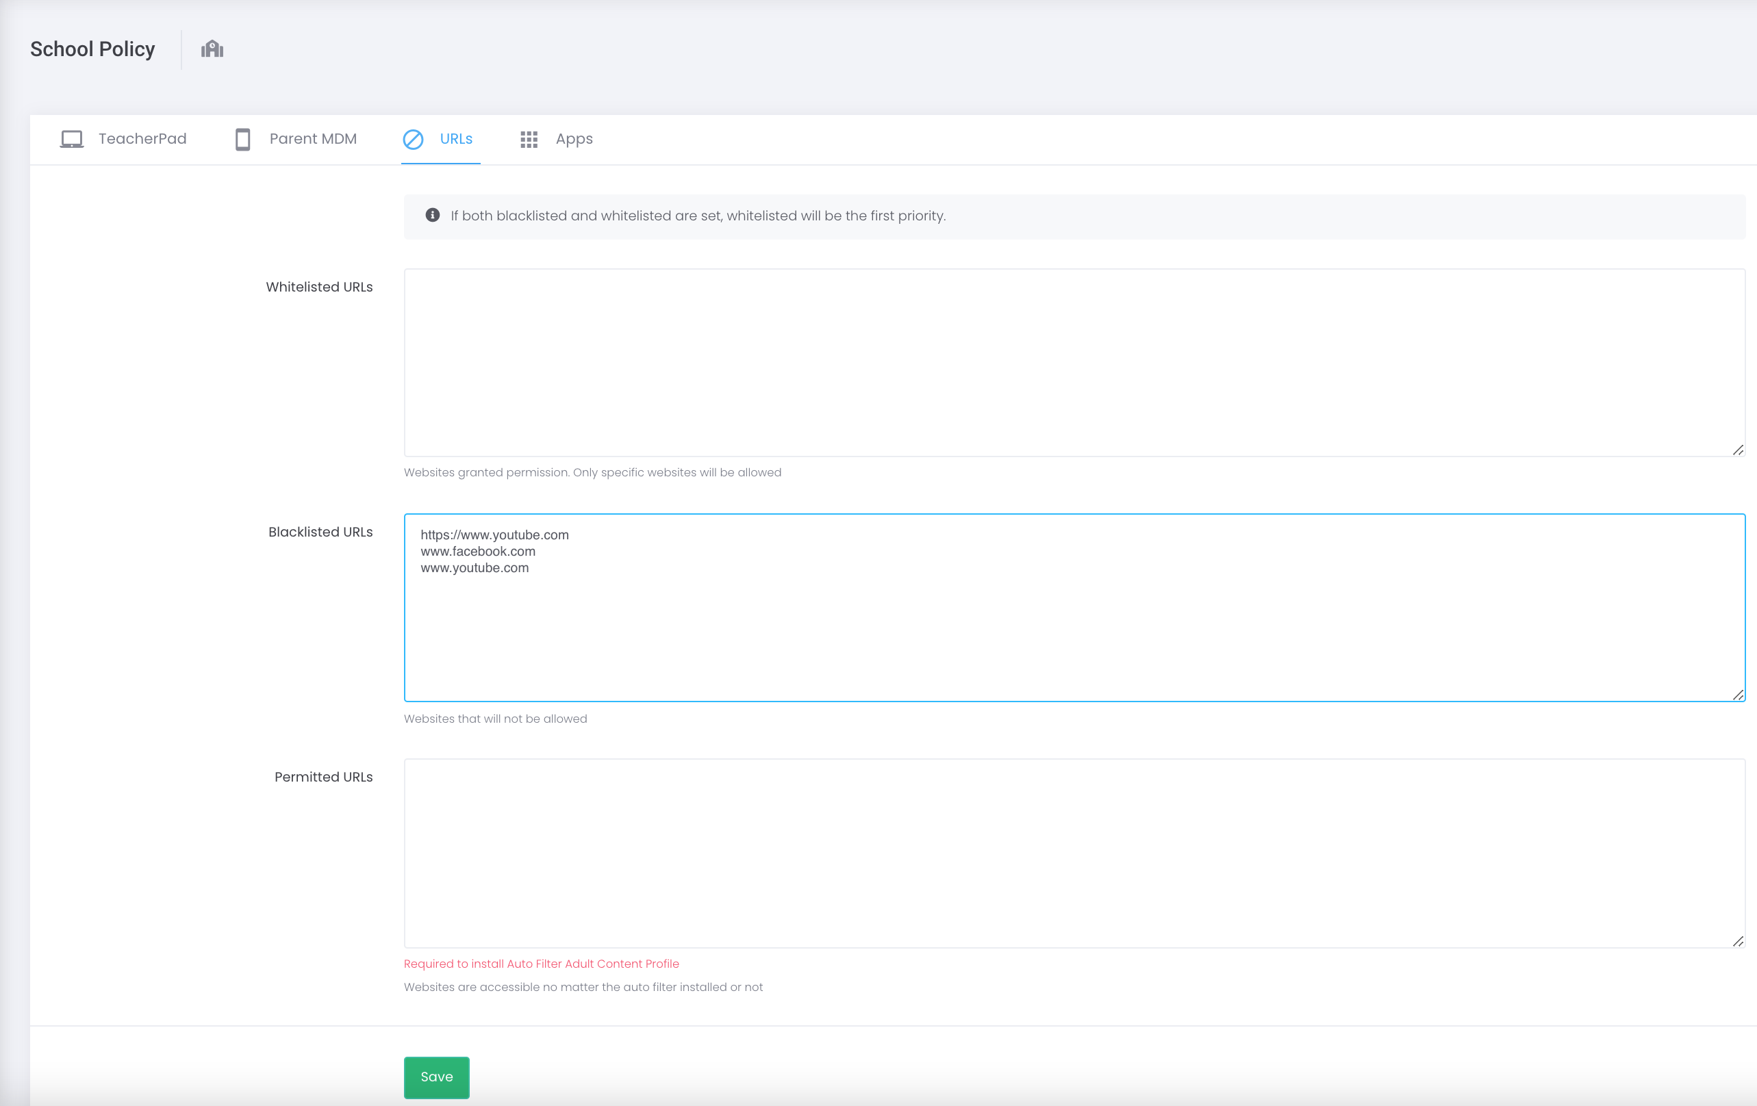The width and height of the screenshot is (1757, 1106).
Task: Focus the Whitelisted URLs text area
Action: click(x=1075, y=363)
